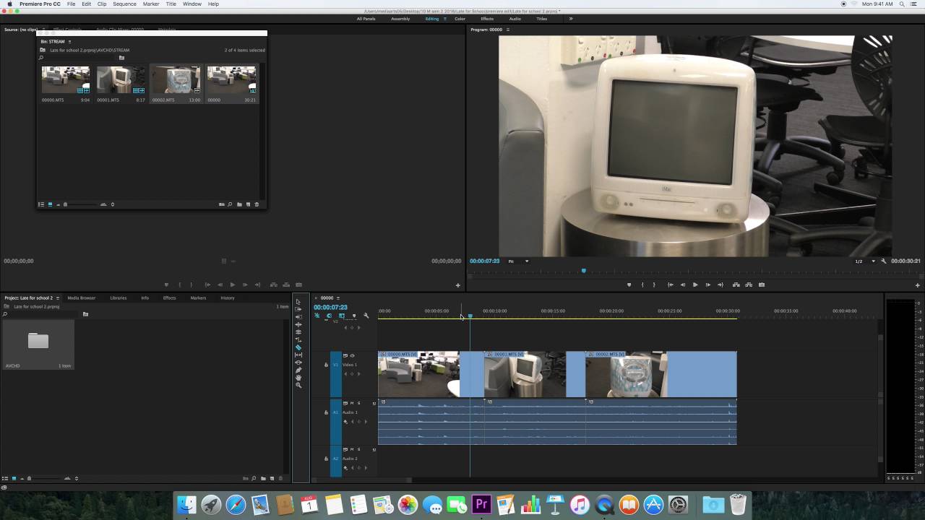Select the Razor tool

298,347
